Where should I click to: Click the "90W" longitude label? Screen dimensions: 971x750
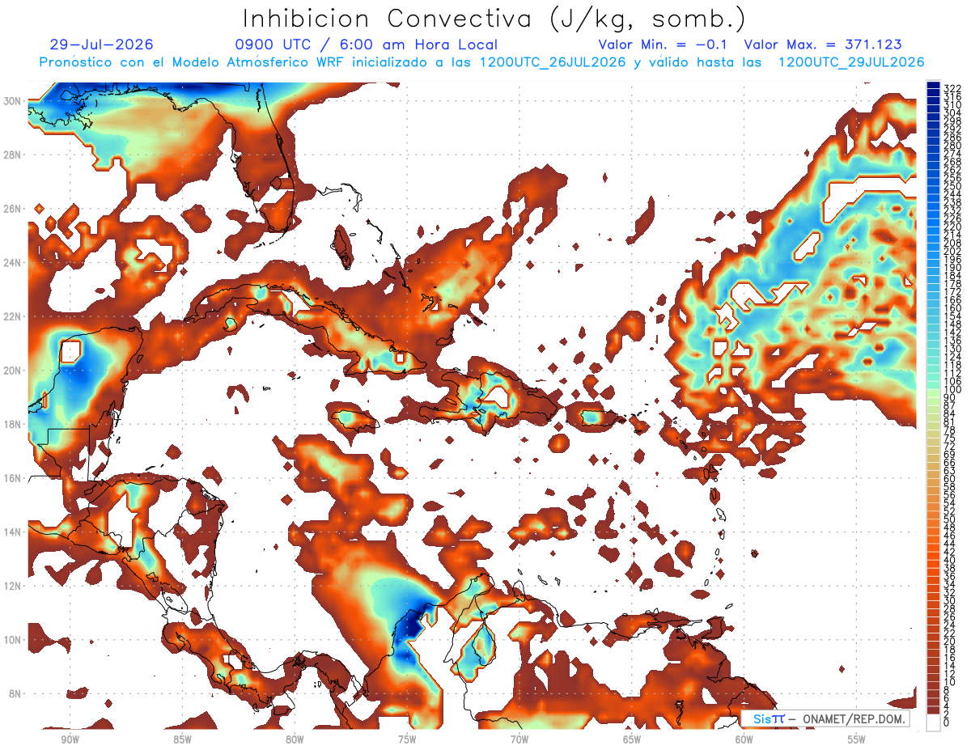[x=70, y=740]
